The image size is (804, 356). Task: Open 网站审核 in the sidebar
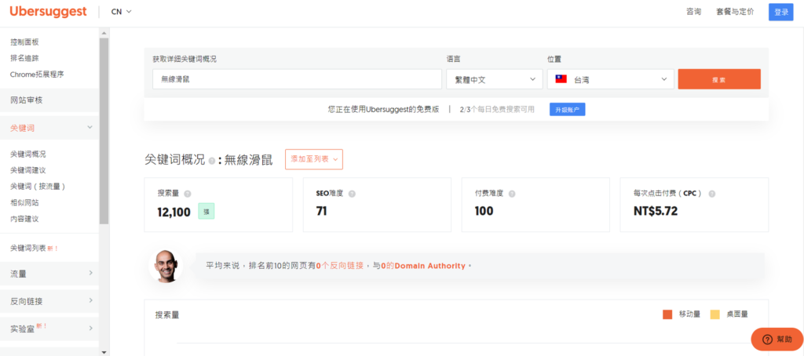49,100
